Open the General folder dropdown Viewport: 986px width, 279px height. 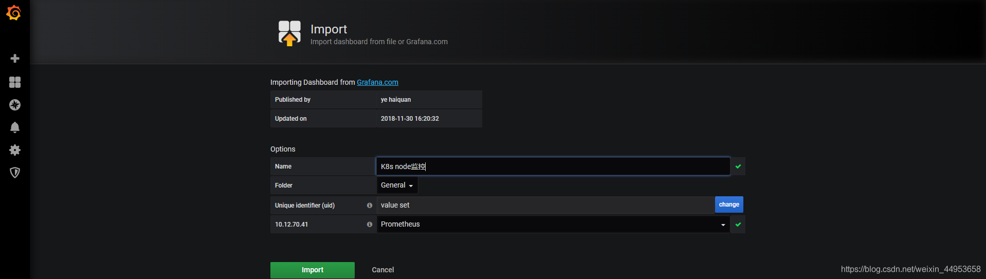[397, 185]
